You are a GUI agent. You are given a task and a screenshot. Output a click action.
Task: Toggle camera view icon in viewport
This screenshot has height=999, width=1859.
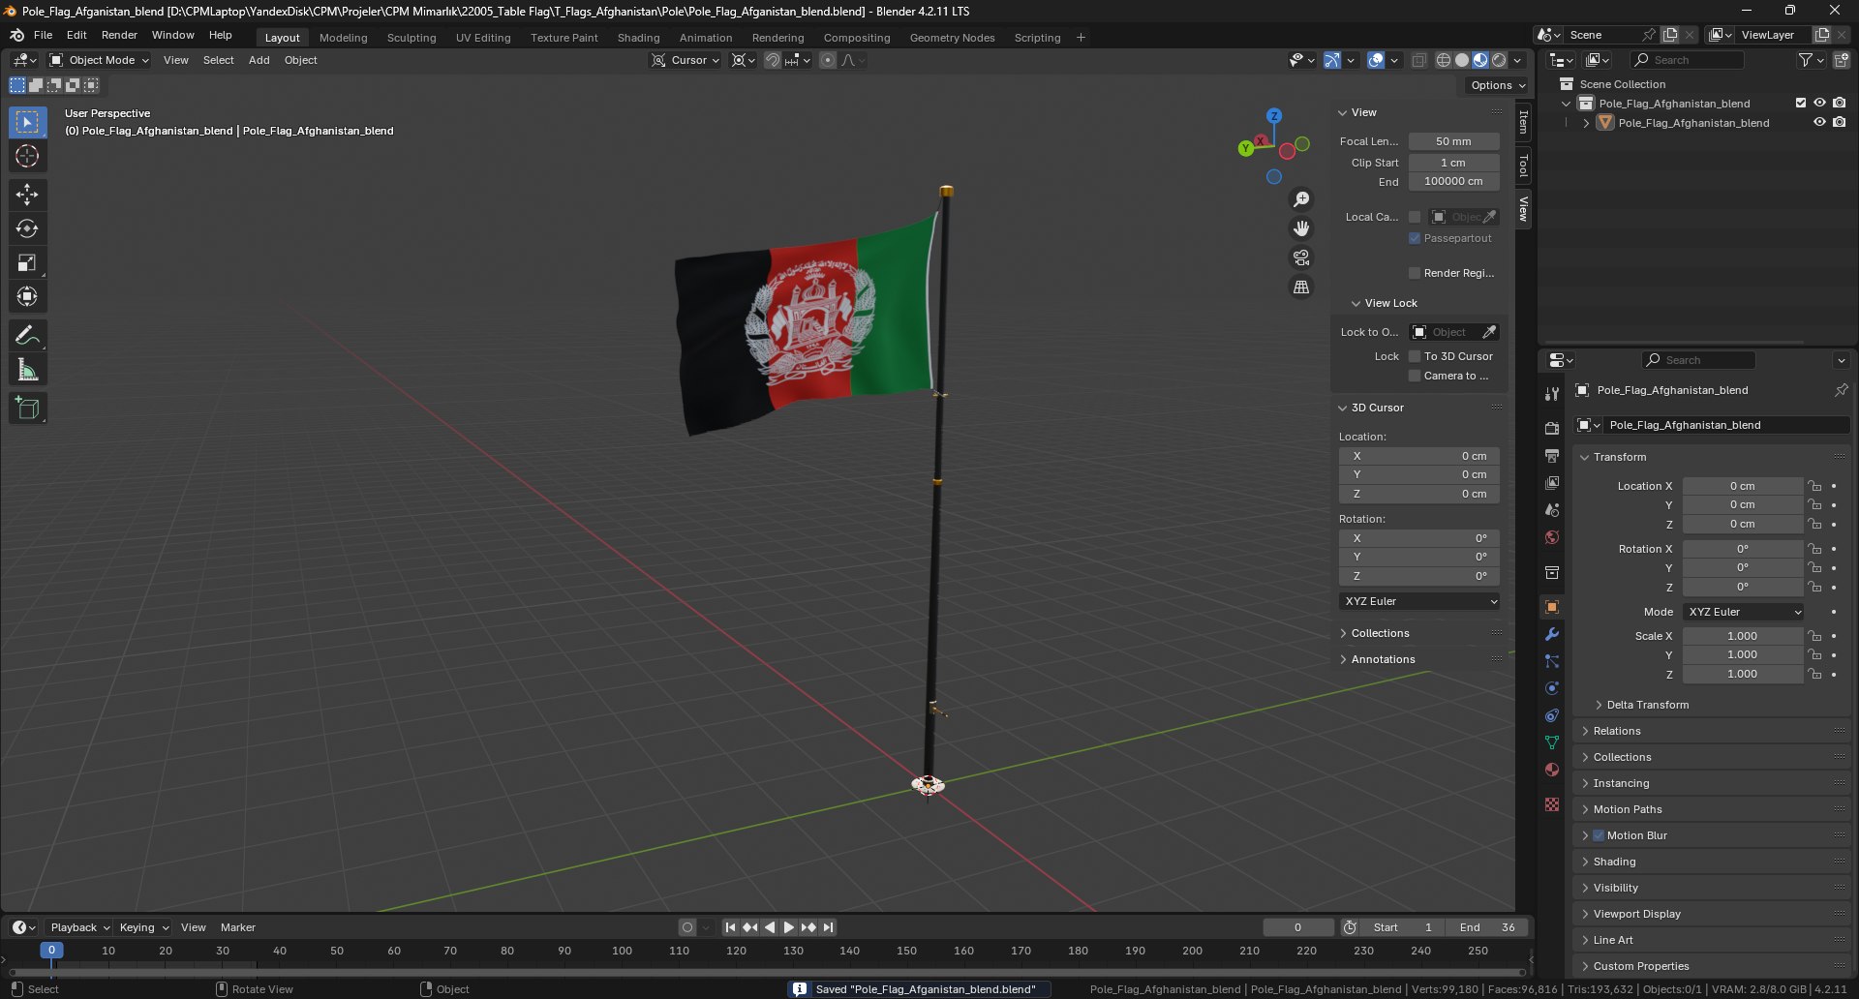[x=1301, y=257]
